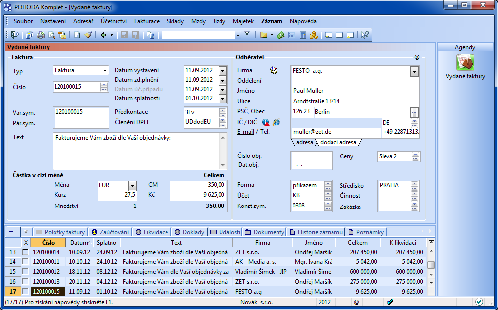Image resolution: width=498 pixels, height=310 pixels.
Task: Open the Fakturace menu
Action: (147, 21)
